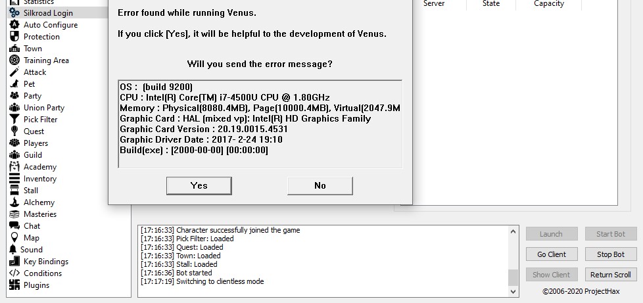643x303 pixels.
Task: Go to the Masteries section
Action: click(39, 214)
